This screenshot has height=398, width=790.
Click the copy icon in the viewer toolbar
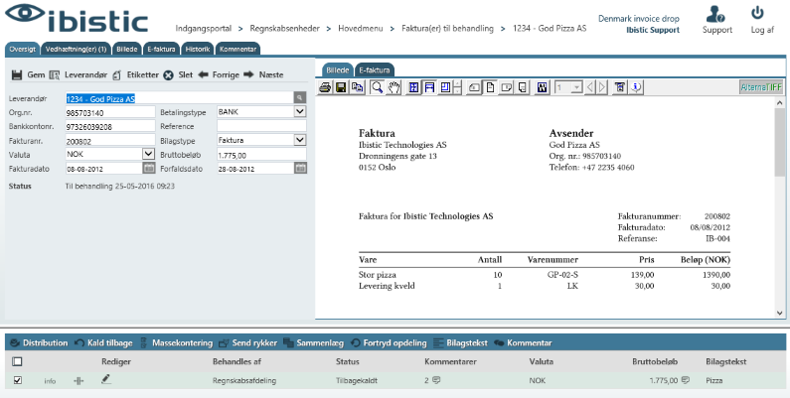pyautogui.click(x=357, y=87)
